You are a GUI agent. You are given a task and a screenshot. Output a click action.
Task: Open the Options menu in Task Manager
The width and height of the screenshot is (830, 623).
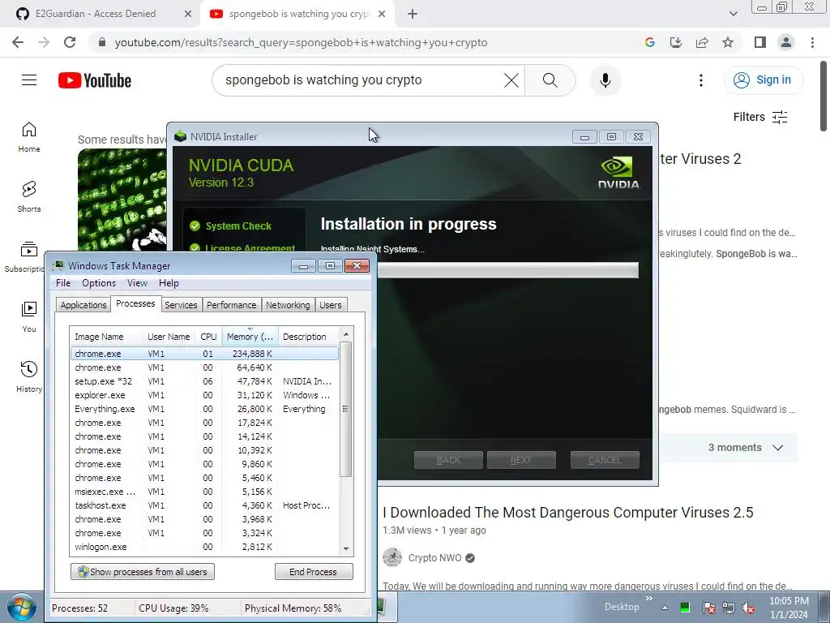pyautogui.click(x=98, y=283)
